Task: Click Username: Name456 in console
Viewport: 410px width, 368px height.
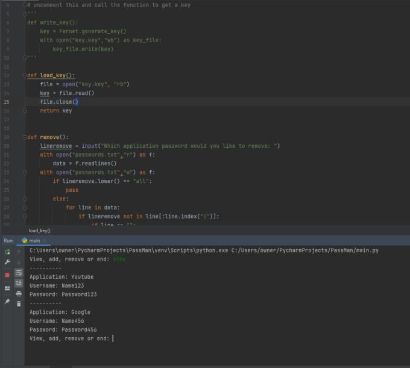Action: pos(57,321)
